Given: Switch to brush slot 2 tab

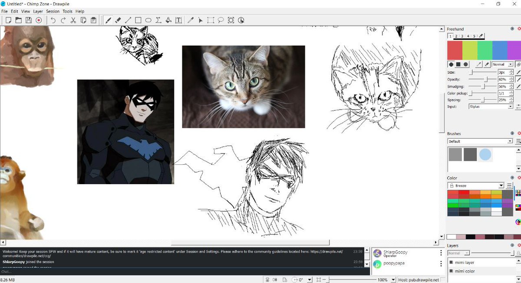Looking at the screenshot, I should click(x=456, y=36).
